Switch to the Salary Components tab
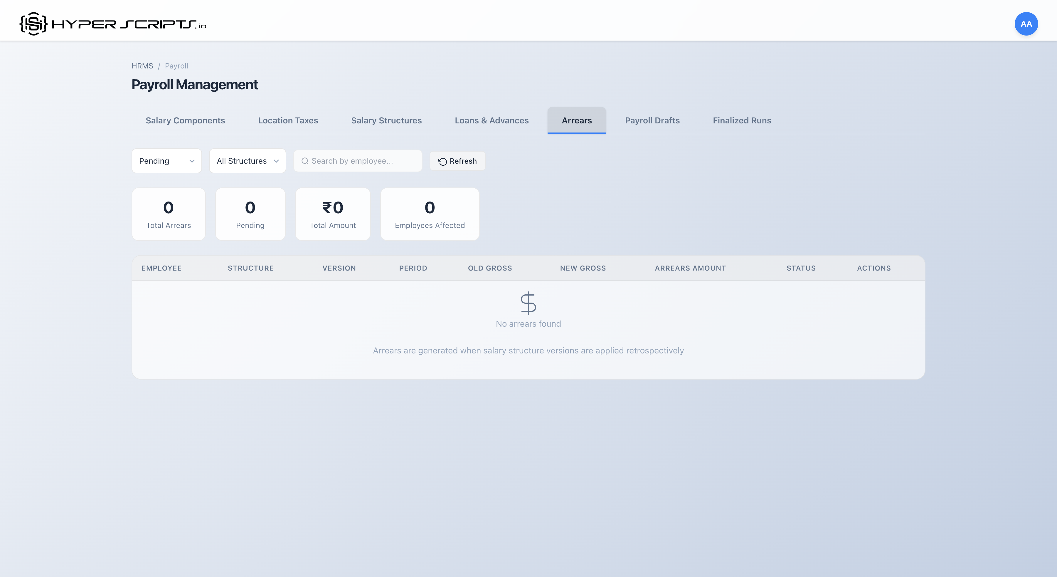Viewport: 1057px width, 577px height. [x=185, y=121]
